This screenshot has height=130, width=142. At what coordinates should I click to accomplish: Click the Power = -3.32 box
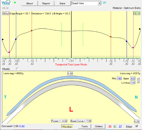pyautogui.click(x=59, y=121)
